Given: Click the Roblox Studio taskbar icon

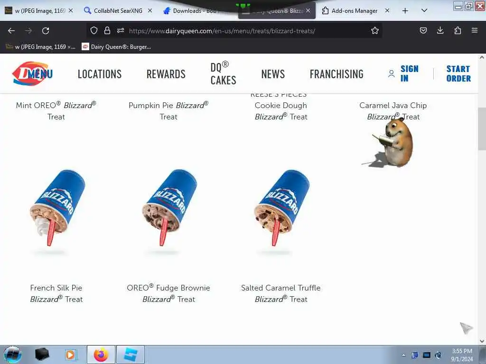Looking at the screenshot, I should (131, 355).
